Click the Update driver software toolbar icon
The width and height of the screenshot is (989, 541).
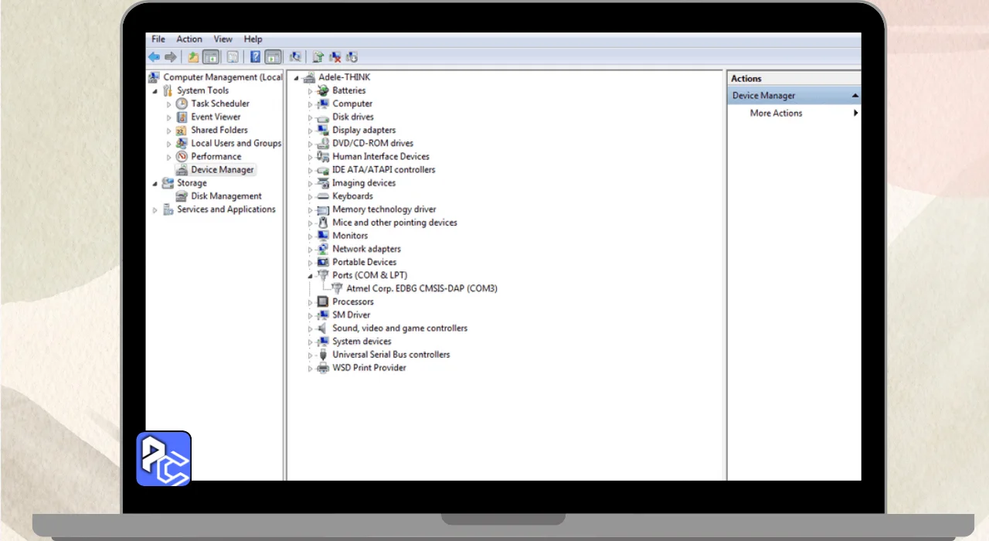pos(318,57)
